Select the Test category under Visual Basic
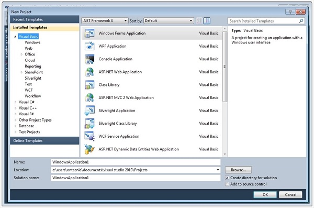Image resolution: width=314 pixels, height=208 pixels. (x=28, y=84)
